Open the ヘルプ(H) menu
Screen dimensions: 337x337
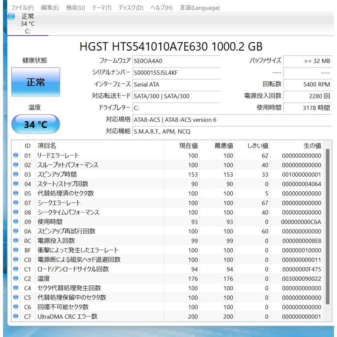[161, 8]
